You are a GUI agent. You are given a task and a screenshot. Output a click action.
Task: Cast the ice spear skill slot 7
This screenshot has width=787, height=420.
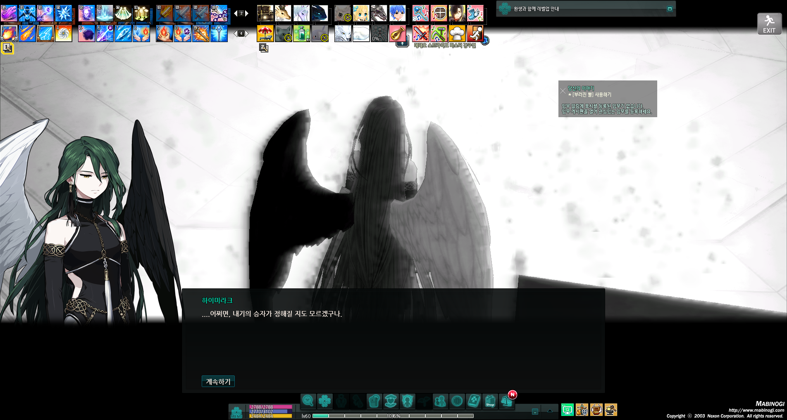tap(123, 33)
